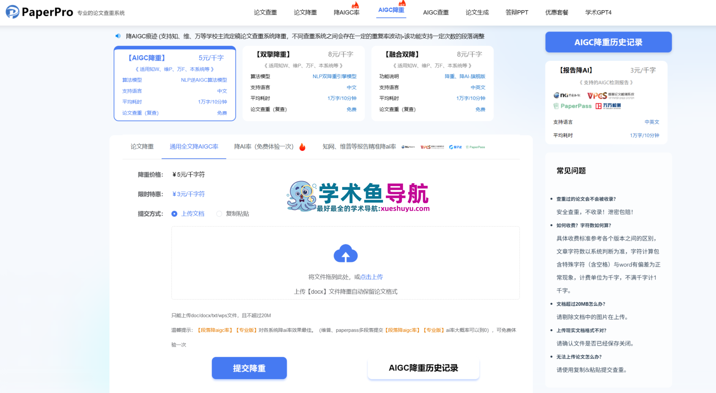Switch to the 论文降重 tab below the cards
This screenshot has height=393, width=716.
click(x=142, y=147)
